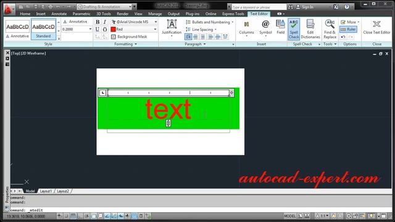Click the ruler tab-stop type L button
The height and width of the screenshot is (222, 395).
(102, 93)
